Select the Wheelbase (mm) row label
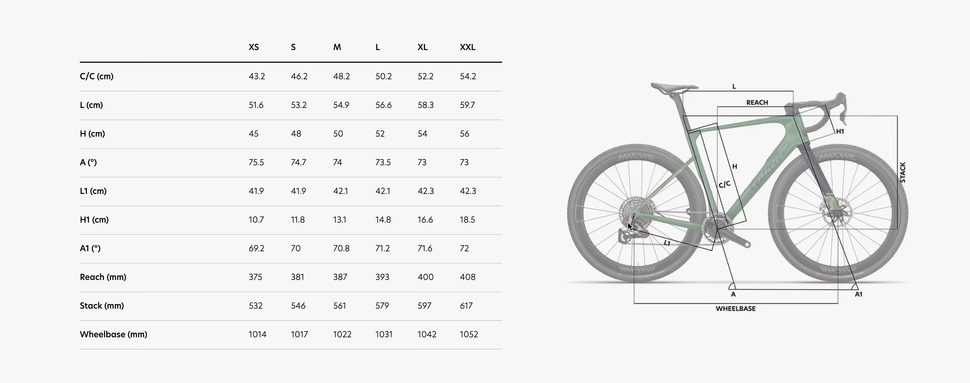970x383 pixels. pos(113,335)
